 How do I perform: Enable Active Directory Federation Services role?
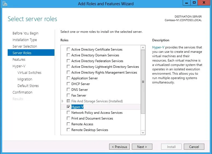(x=68, y=61)
